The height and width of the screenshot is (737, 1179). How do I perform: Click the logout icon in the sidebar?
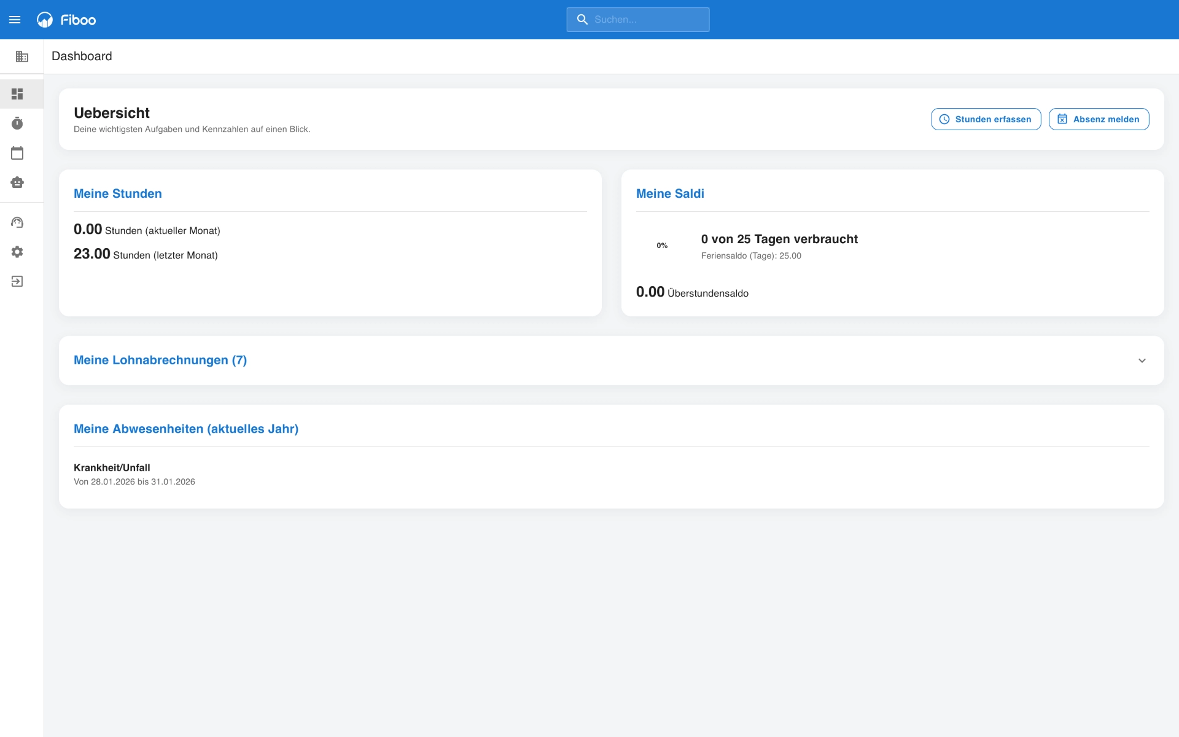coord(17,281)
